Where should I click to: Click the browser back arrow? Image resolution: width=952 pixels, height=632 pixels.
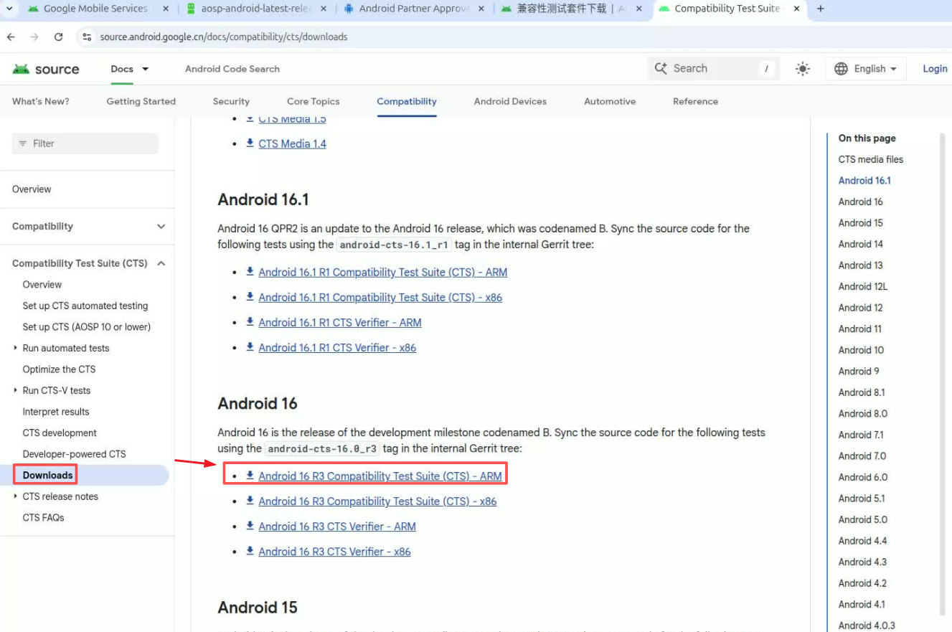pos(11,37)
